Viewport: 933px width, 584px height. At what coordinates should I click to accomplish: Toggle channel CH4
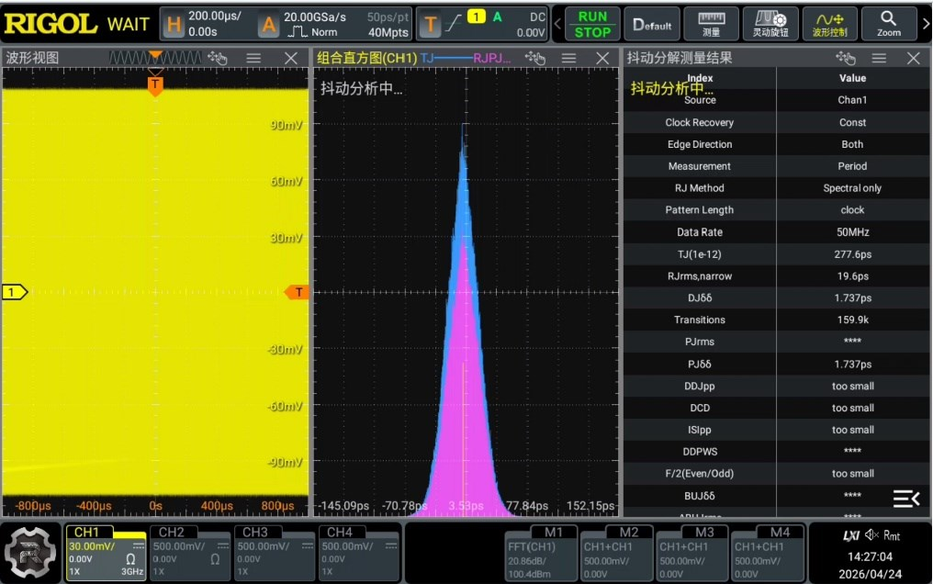tap(359, 553)
